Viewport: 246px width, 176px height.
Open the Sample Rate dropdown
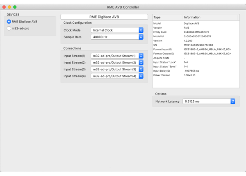[x=117, y=37]
